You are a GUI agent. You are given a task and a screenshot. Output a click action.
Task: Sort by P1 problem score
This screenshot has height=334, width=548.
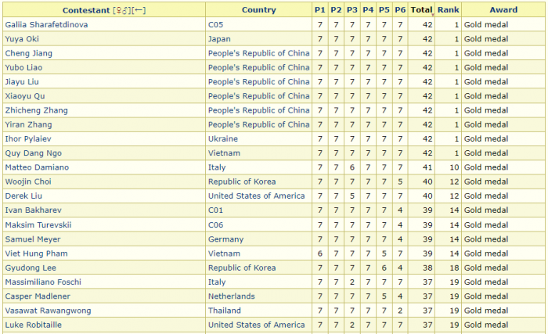(319, 10)
